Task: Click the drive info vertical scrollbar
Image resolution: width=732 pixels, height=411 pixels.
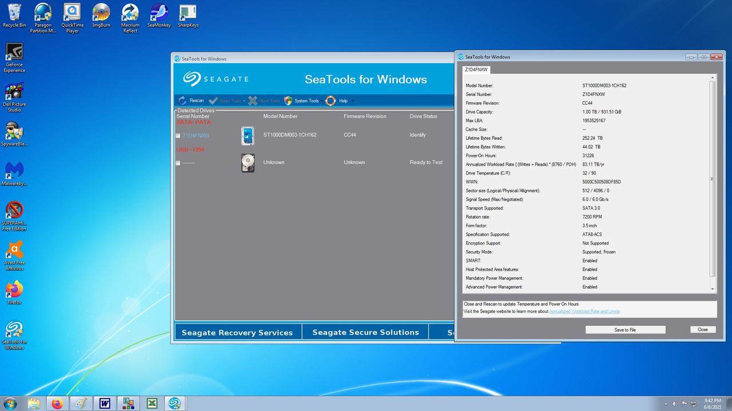Action: click(713, 179)
